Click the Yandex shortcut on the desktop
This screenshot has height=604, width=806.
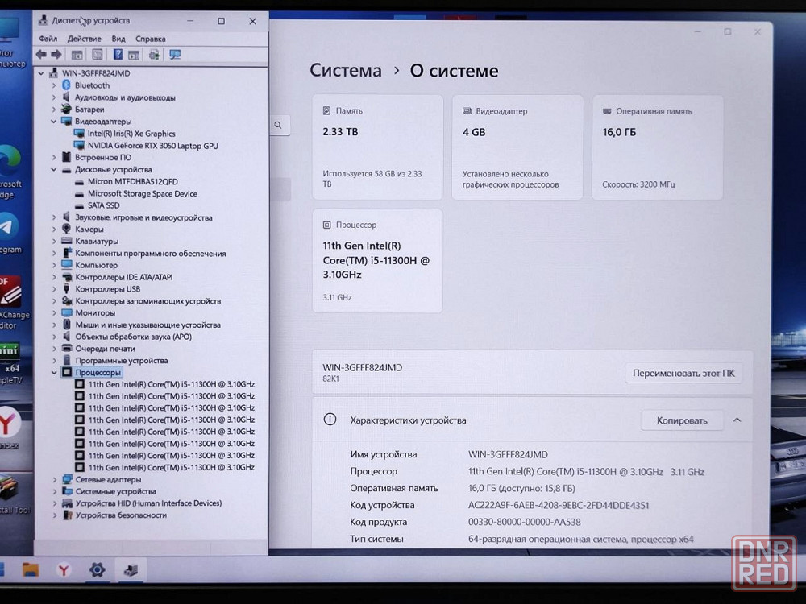coord(8,426)
